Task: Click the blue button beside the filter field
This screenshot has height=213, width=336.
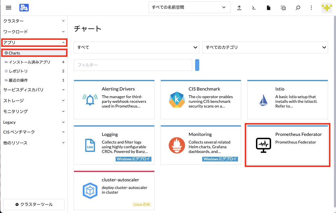Action: point(197,65)
